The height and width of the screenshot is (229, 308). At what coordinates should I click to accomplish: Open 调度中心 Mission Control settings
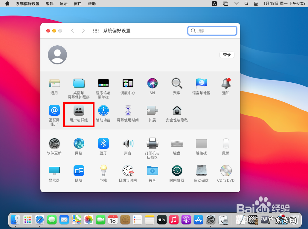tap(128, 83)
